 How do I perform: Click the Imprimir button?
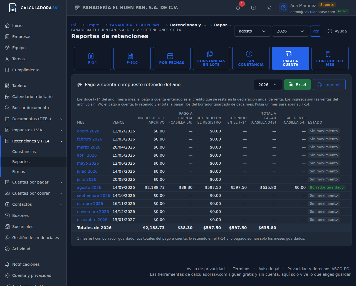click(x=329, y=85)
